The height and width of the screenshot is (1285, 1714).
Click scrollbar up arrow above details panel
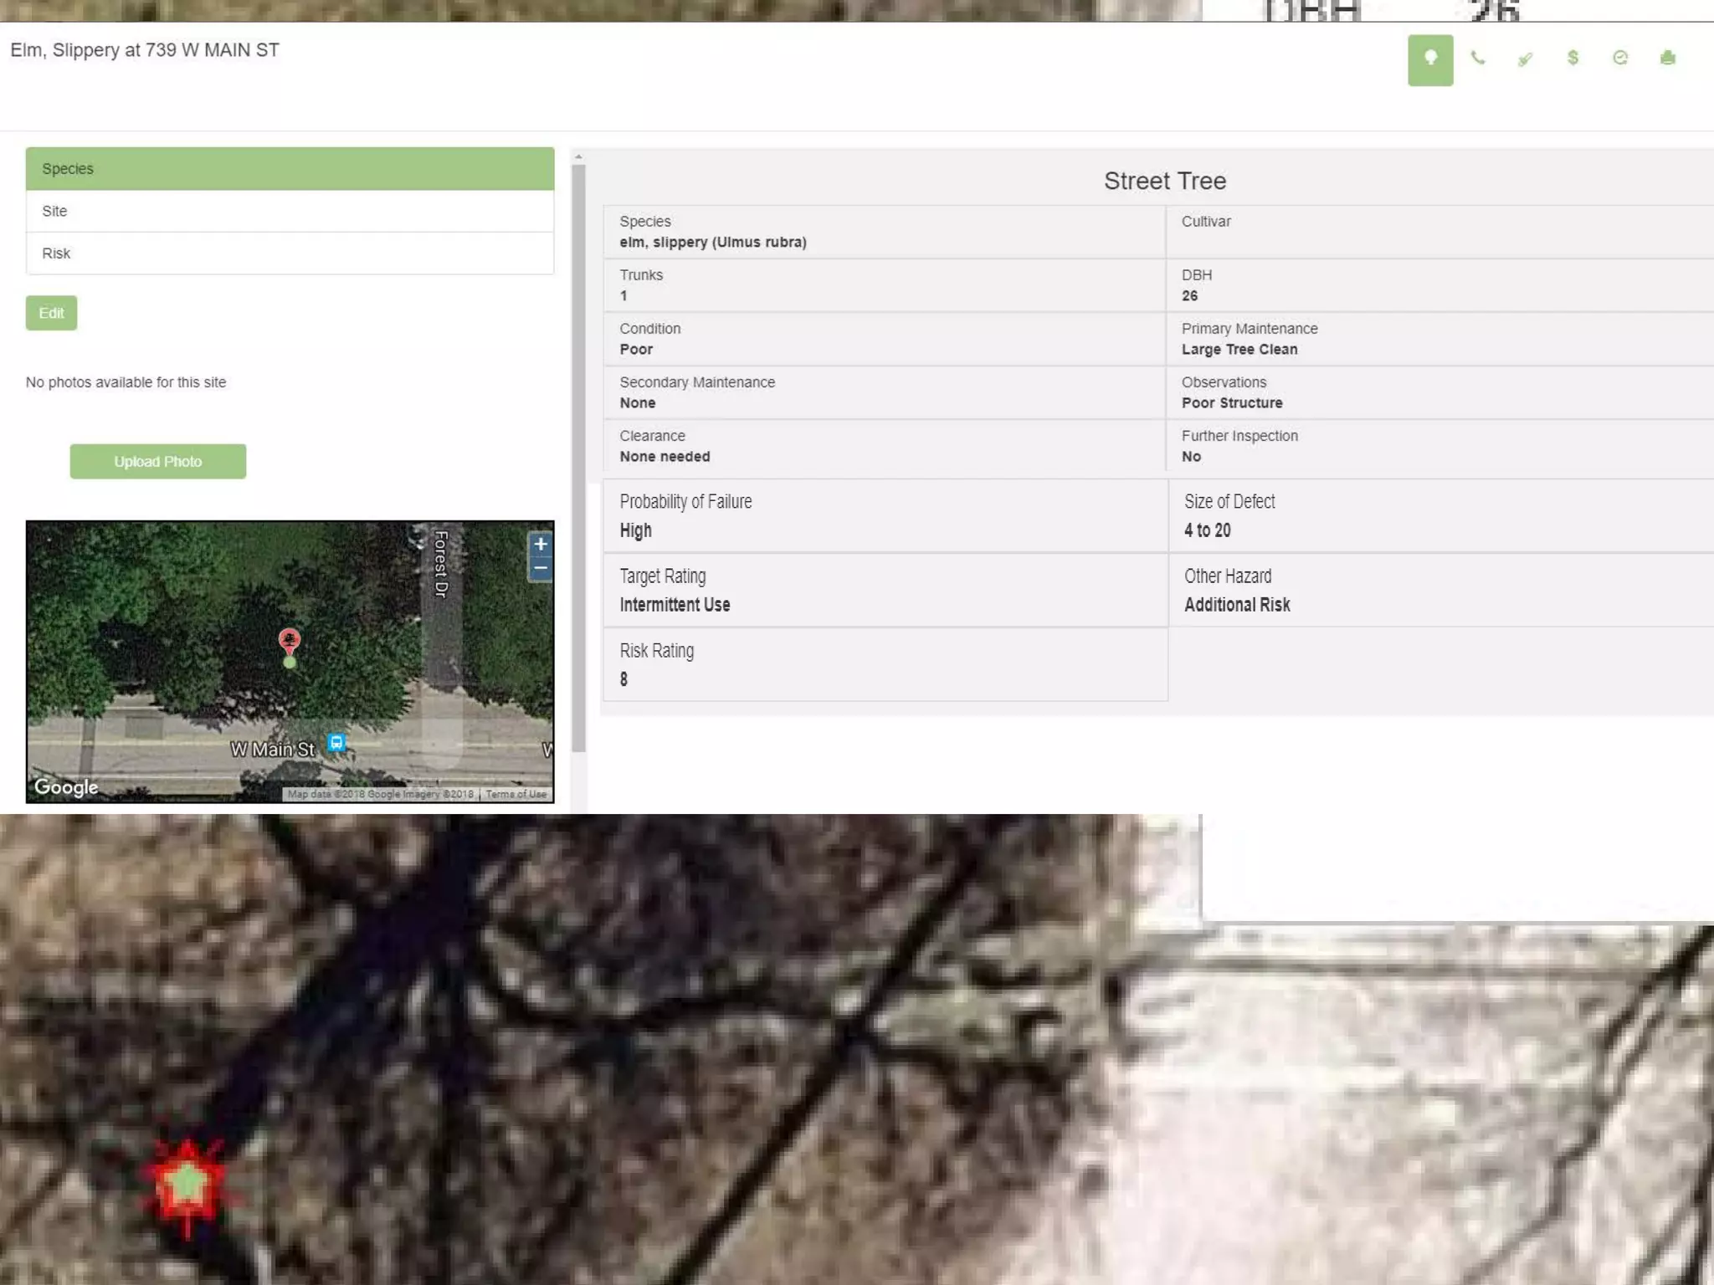click(x=578, y=157)
